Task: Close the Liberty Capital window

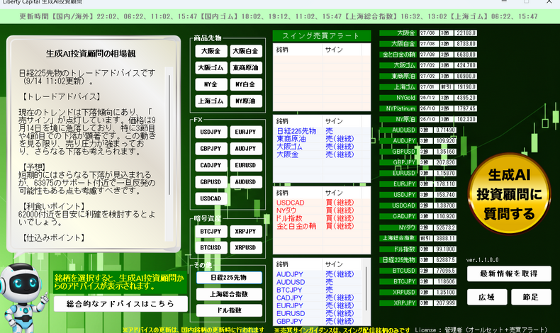Action: click(x=549, y=2)
